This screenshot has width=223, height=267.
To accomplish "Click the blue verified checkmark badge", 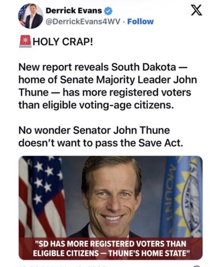I will (x=108, y=11).
